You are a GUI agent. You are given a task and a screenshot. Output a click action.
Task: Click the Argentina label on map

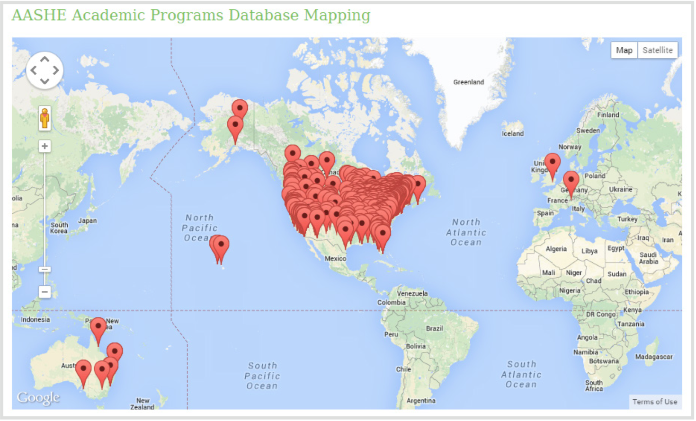click(x=421, y=401)
